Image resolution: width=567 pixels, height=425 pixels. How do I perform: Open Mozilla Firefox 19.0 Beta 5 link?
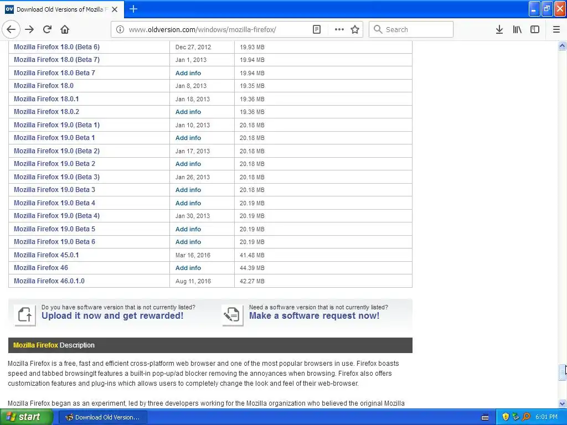(x=54, y=229)
